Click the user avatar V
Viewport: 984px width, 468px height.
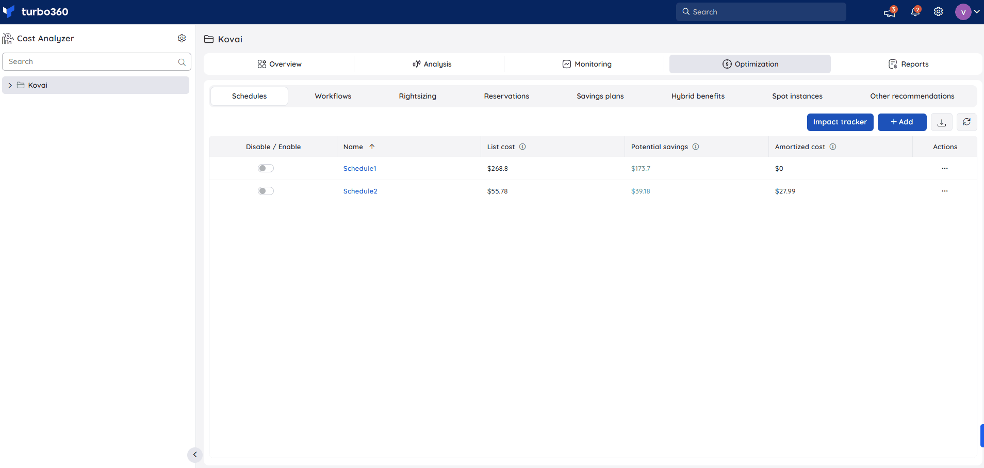[963, 12]
